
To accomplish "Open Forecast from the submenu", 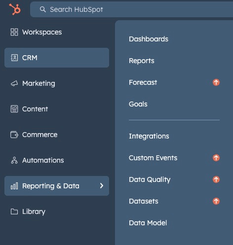I will (143, 82).
